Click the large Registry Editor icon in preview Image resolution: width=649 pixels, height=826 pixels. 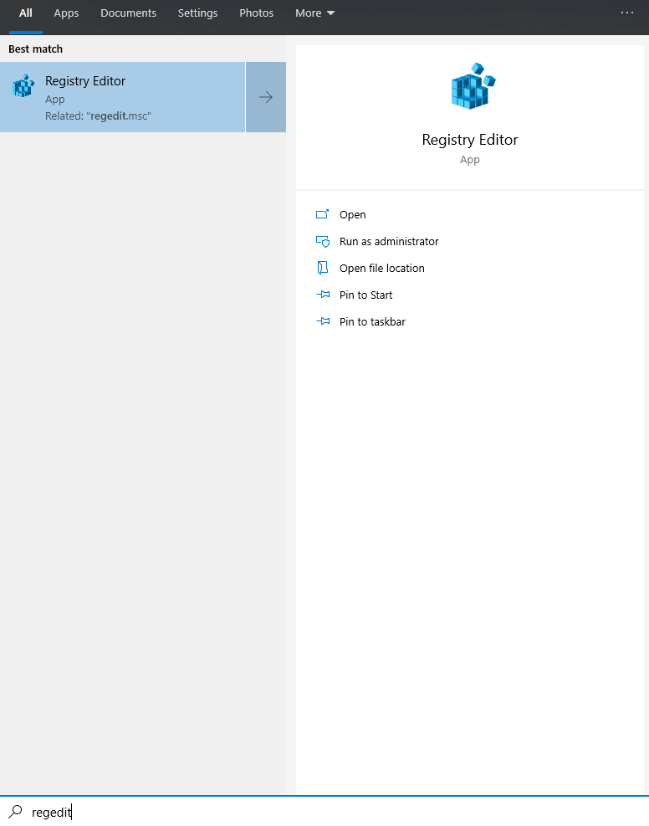click(x=473, y=86)
